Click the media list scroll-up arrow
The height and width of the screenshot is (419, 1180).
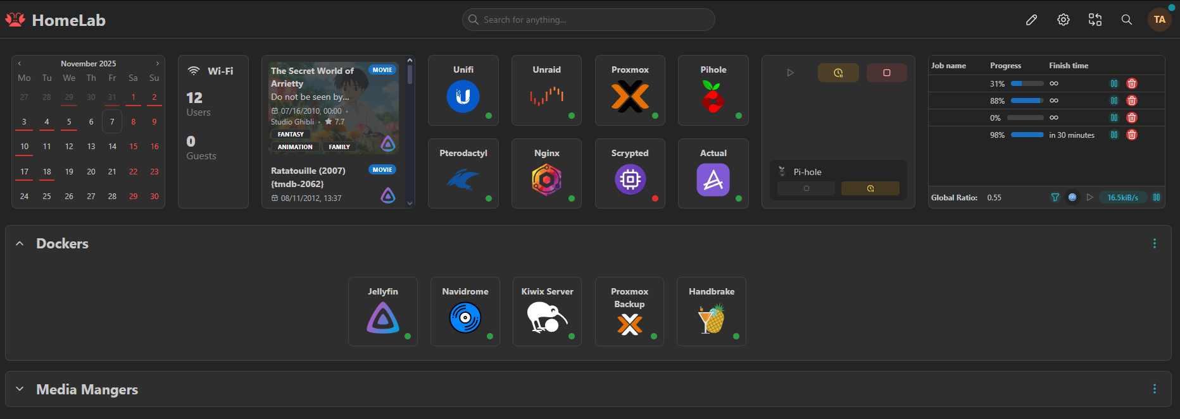point(410,61)
